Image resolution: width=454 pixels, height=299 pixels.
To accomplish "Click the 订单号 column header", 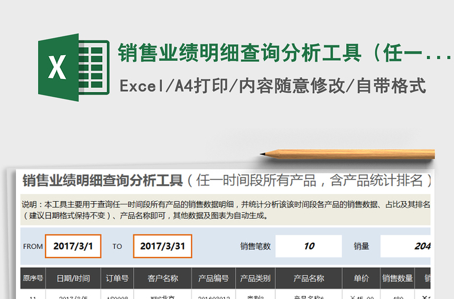I will [117, 278].
